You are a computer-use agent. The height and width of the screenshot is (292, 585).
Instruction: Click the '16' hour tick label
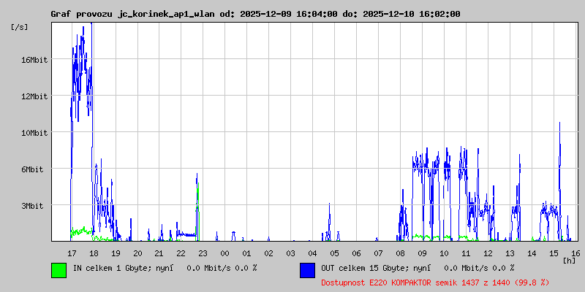coord(575,253)
